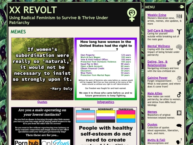Click the male symbol icon by Male Allies

tap(179, 95)
